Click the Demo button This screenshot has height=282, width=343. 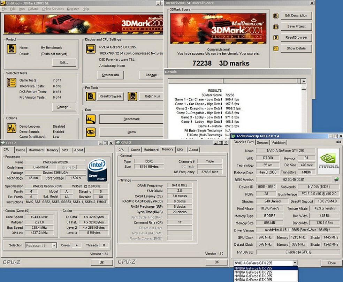[x=131, y=132]
